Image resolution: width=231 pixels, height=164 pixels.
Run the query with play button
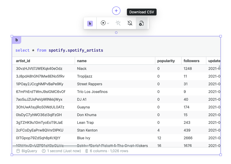coord(103,23)
